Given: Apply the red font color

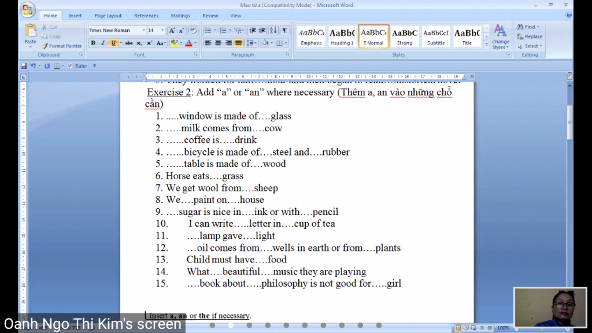Looking at the screenshot, I should click(x=189, y=43).
